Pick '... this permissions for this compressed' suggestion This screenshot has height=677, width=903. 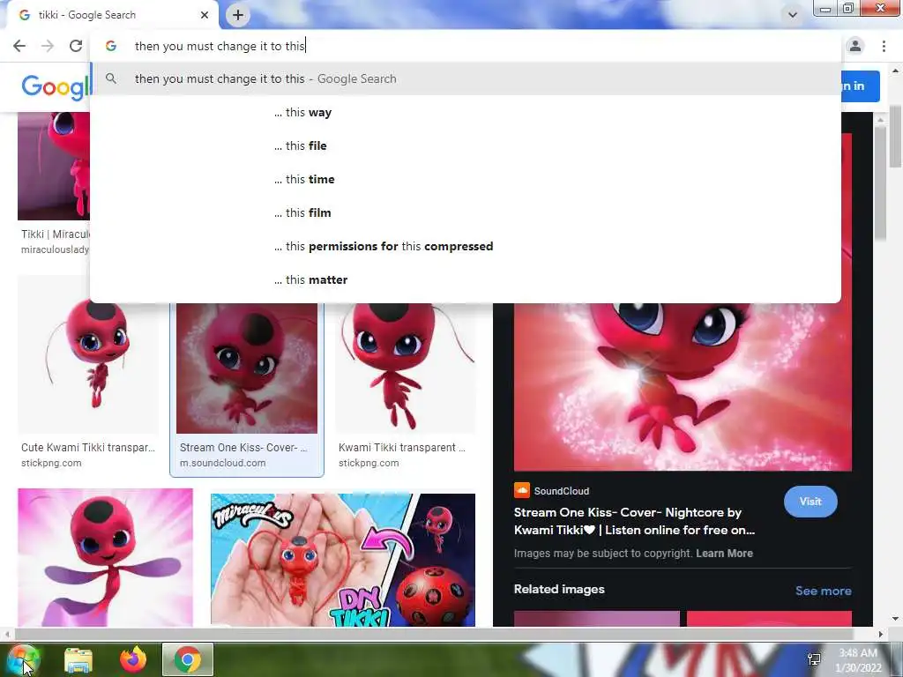pyautogui.click(x=466, y=246)
